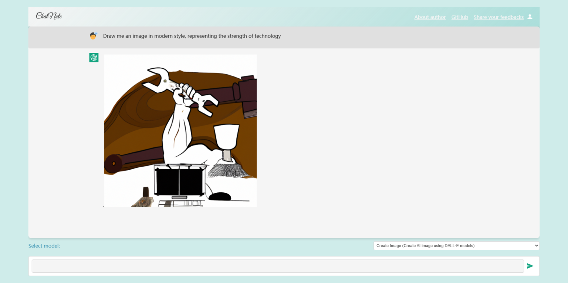Open the Create Image model dropdown
Image resolution: width=568 pixels, height=283 pixels.
click(456, 246)
